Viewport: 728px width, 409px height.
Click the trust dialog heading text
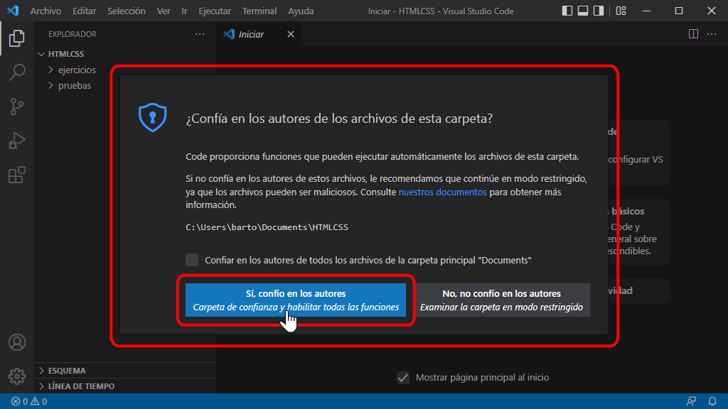click(339, 119)
